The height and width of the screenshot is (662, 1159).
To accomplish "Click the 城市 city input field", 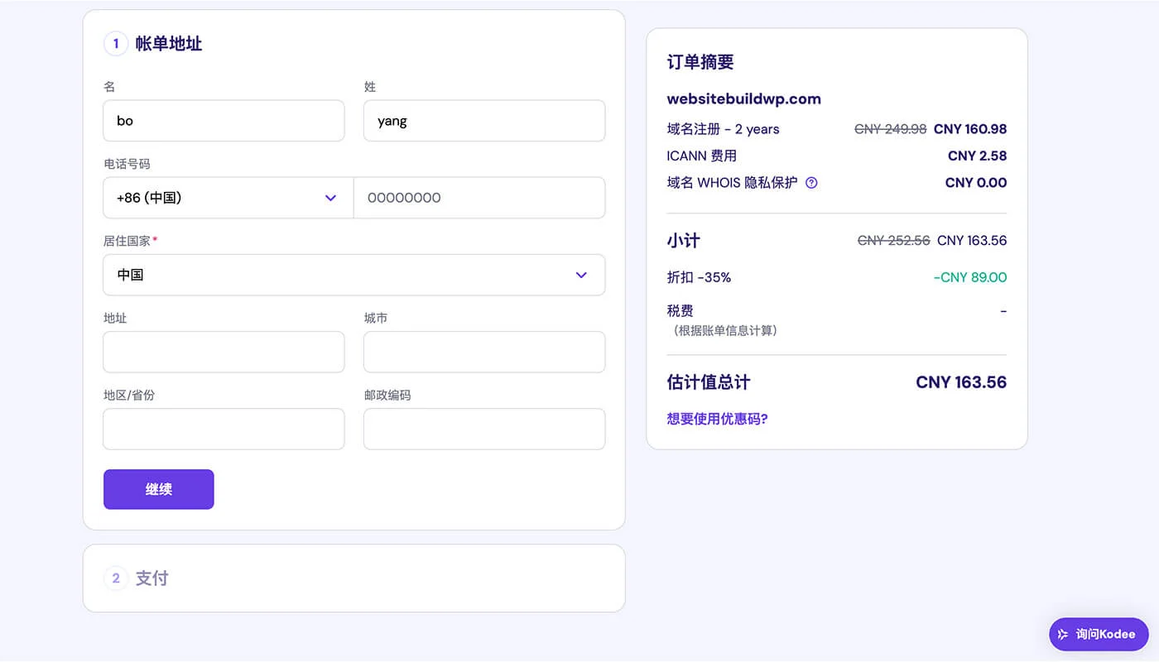I will 484,352.
